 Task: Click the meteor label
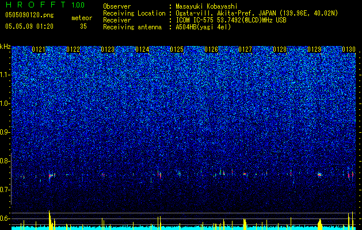tap(82, 18)
